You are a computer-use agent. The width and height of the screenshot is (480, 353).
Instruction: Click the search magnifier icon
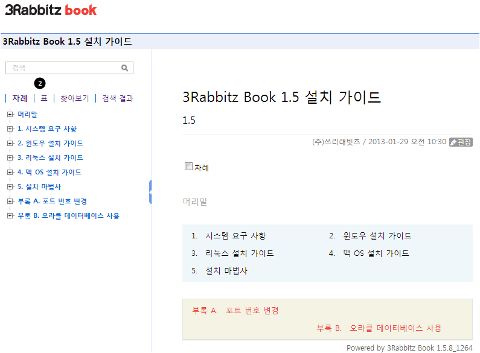pyautogui.click(x=124, y=68)
